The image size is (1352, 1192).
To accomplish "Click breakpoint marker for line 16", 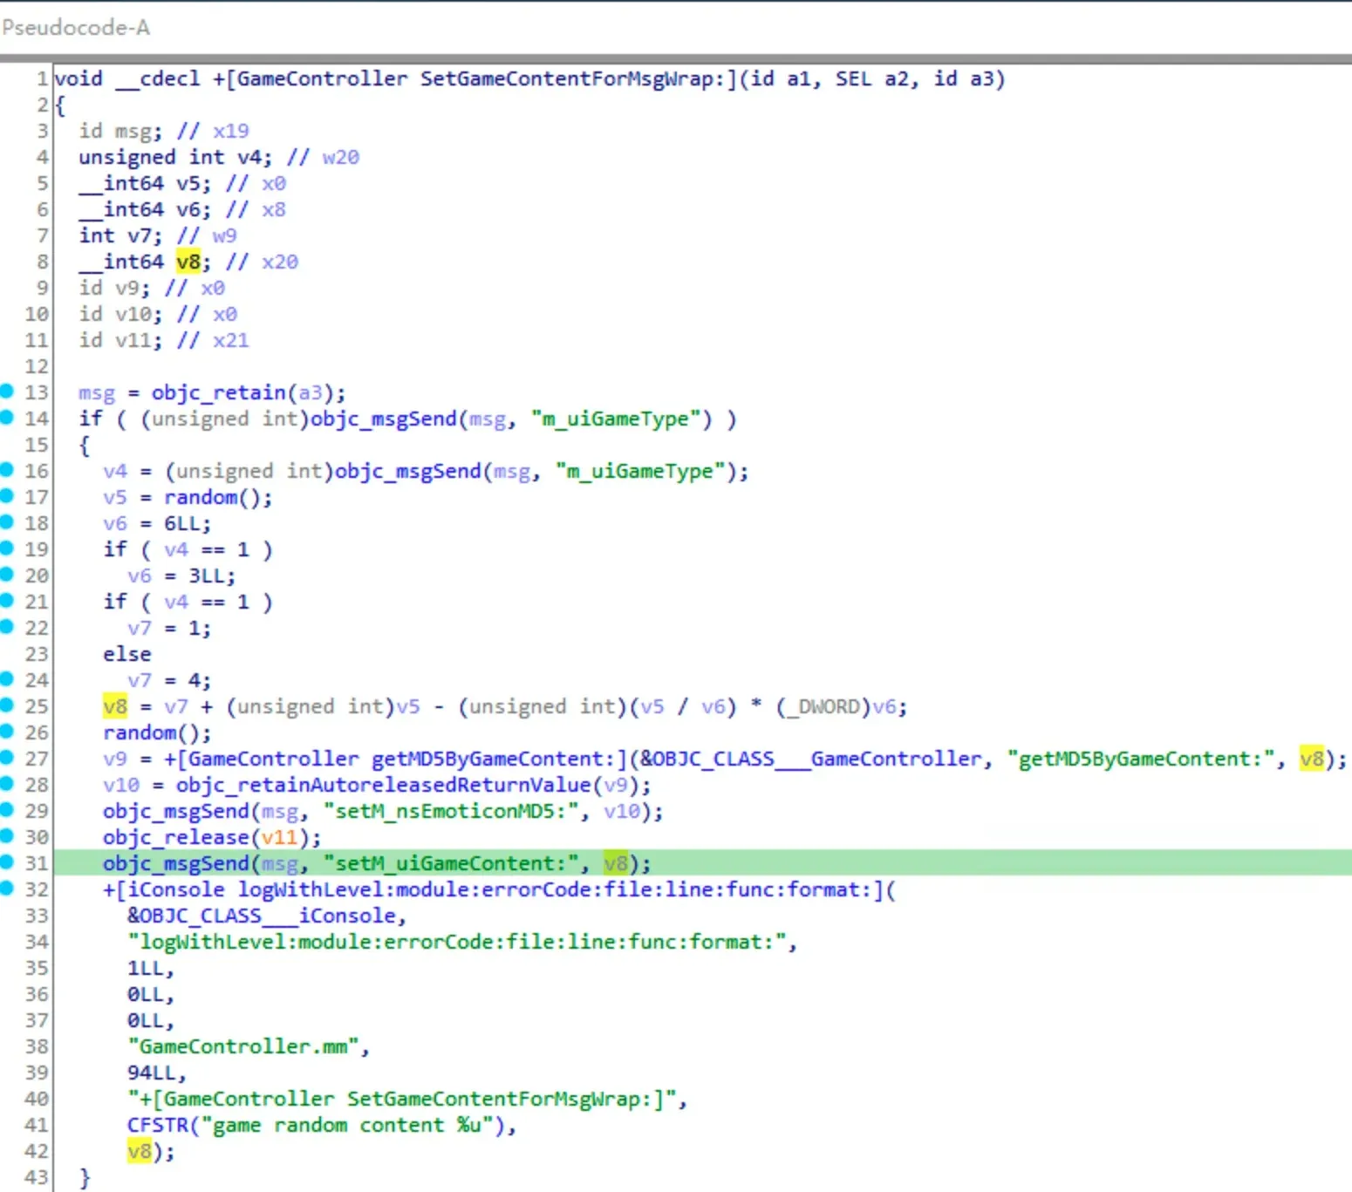I will 7,470.
